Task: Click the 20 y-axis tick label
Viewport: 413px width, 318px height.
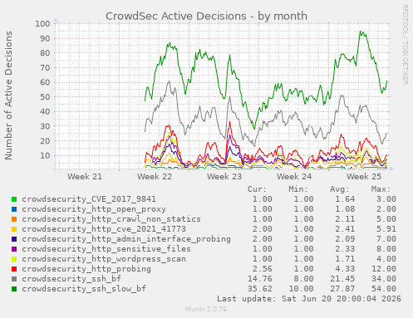Action: point(45,141)
